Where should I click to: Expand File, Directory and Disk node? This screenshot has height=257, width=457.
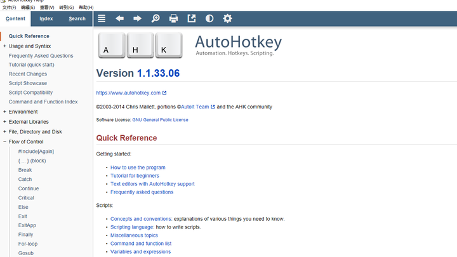4,132
